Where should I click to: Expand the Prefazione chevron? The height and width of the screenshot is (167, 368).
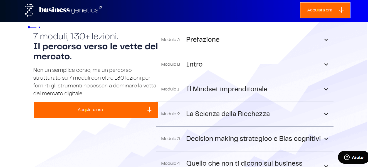326,40
